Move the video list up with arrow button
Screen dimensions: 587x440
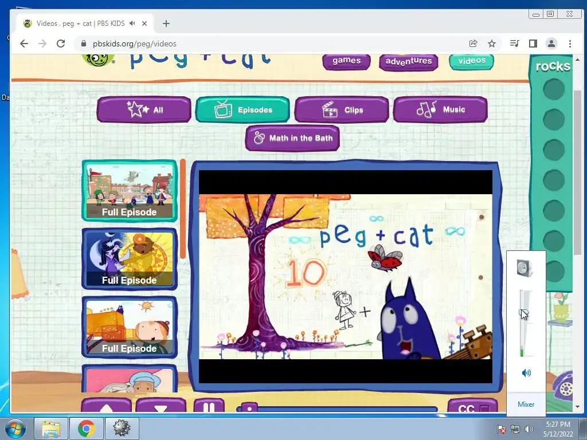[106, 406]
